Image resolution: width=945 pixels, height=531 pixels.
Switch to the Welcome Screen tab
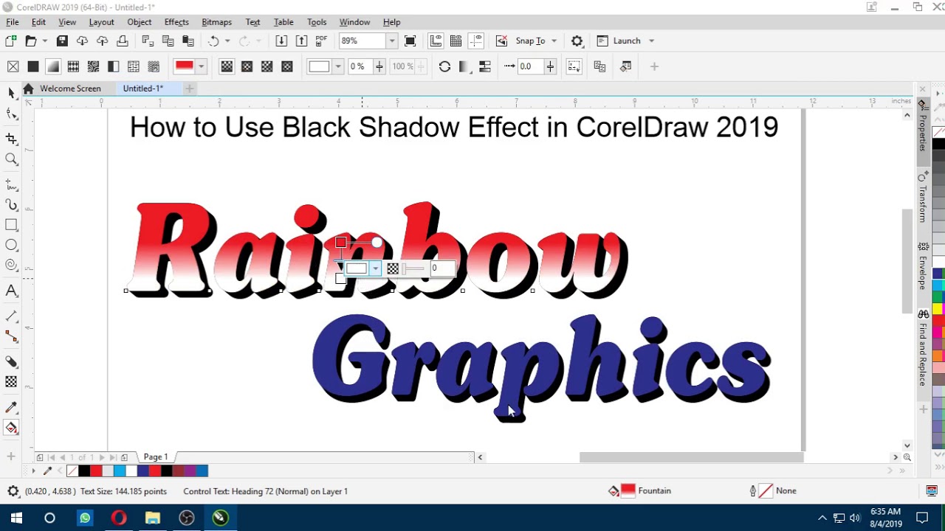click(x=70, y=88)
